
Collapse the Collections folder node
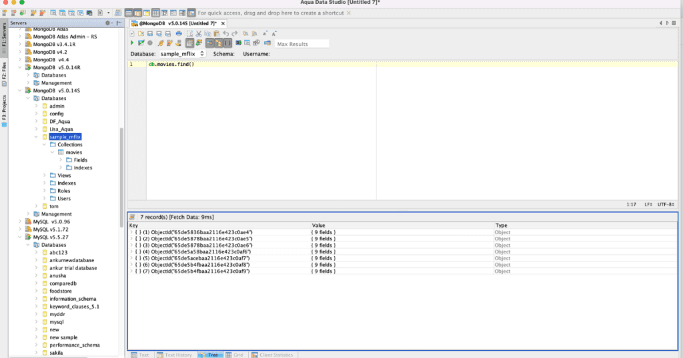point(45,144)
